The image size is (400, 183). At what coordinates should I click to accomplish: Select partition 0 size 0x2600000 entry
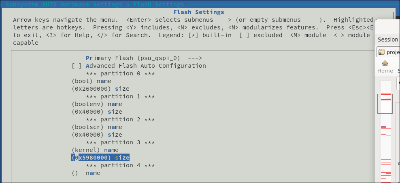pyautogui.click(x=100, y=89)
